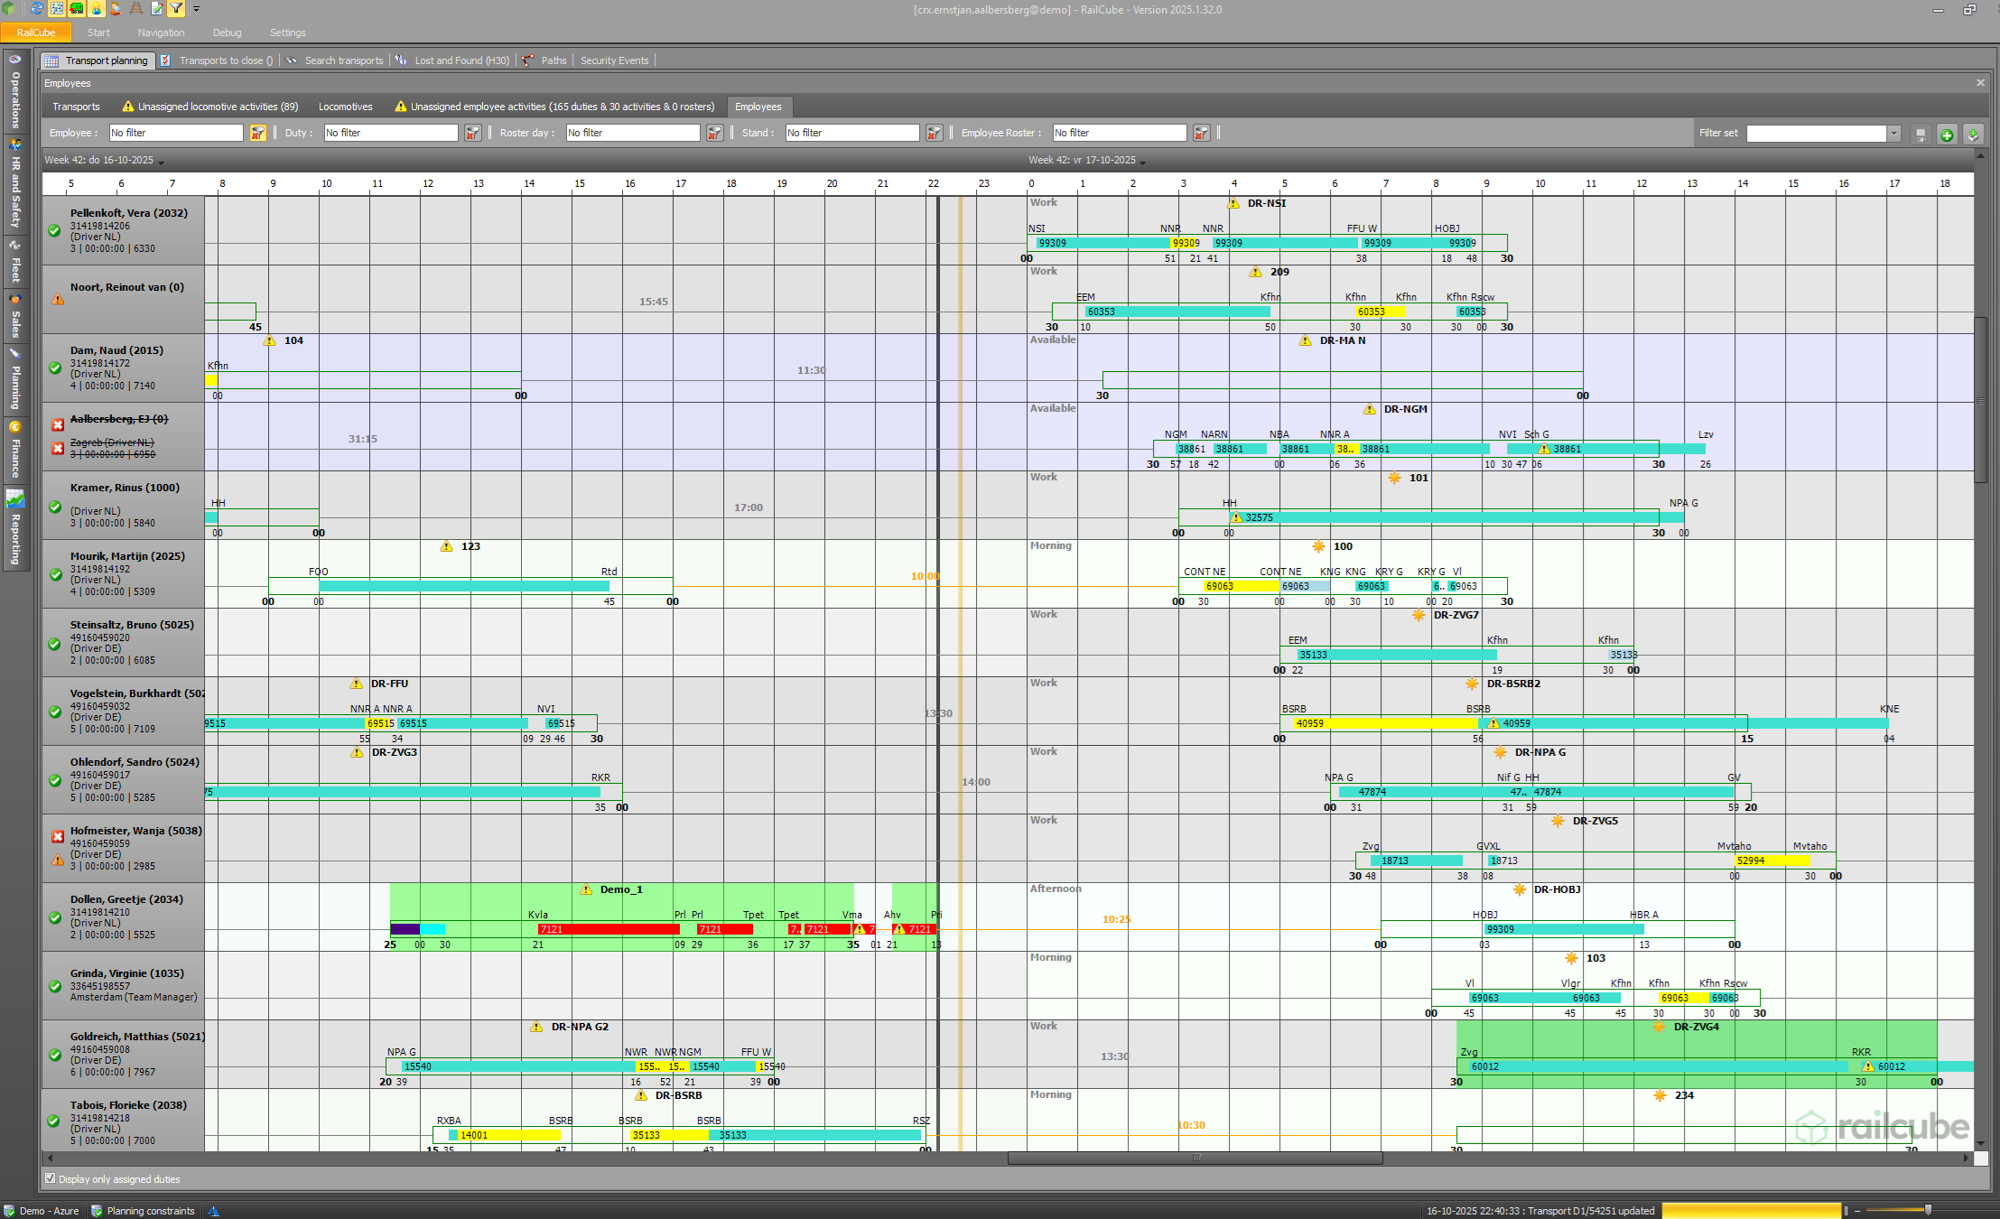Toggle the planning grid icon in toolbar
This screenshot has width=2000, height=1219.
pyautogui.click(x=57, y=9)
